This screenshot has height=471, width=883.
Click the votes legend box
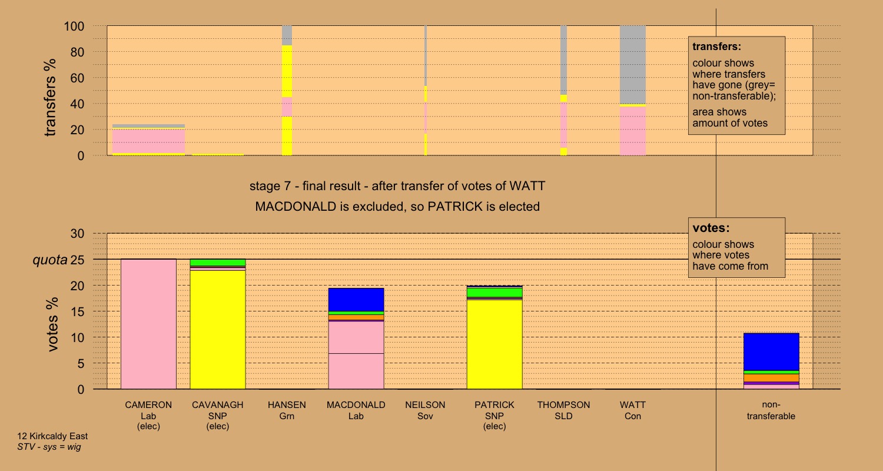point(736,248)
